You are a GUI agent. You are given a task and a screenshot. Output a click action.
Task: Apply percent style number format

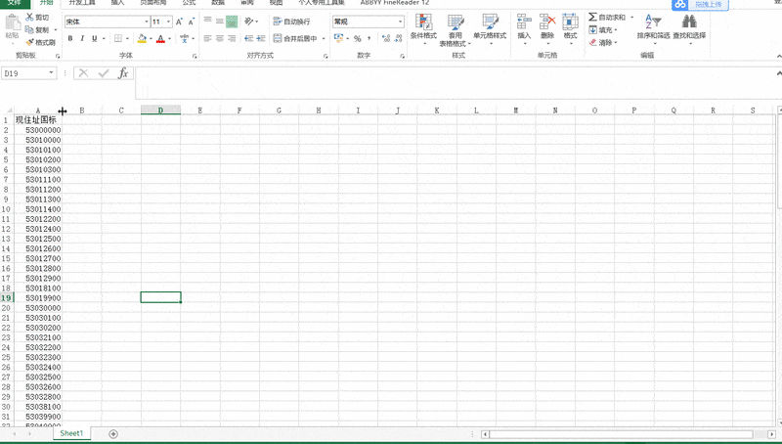coord(357,38)
